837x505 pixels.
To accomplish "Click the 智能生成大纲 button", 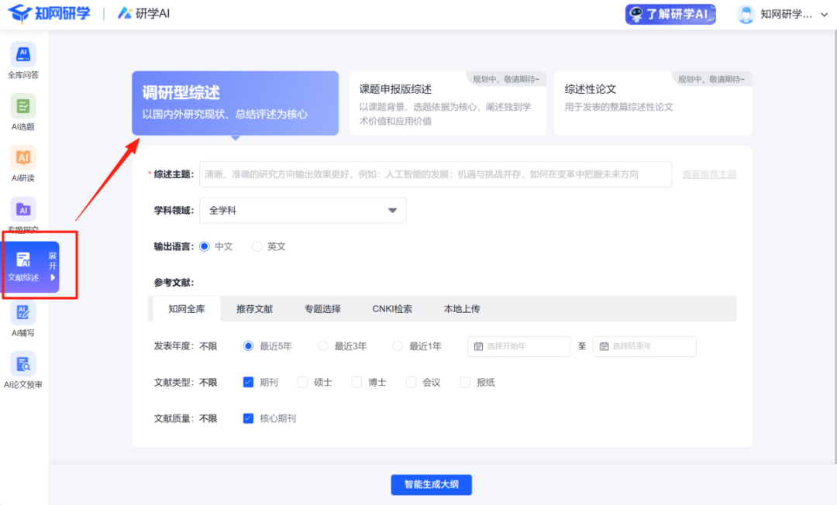I will coord(431,485).
